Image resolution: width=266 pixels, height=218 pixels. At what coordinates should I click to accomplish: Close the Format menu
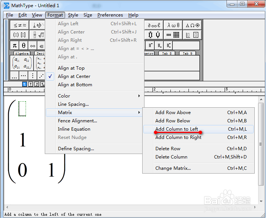coord(55,15)
